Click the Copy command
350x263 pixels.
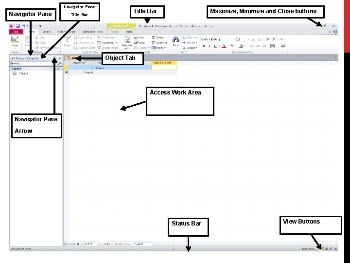coord(41,42)
